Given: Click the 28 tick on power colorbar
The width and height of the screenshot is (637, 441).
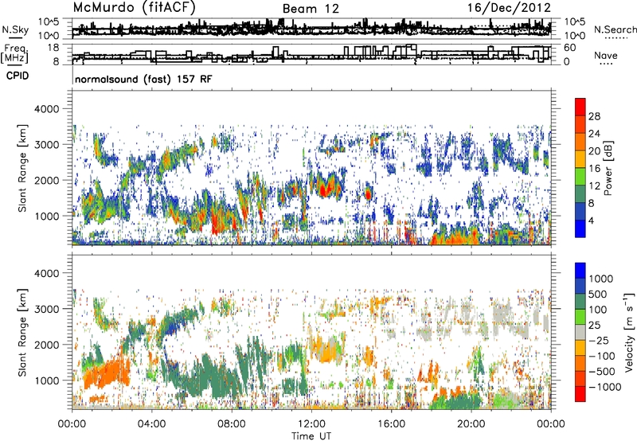Looking at the screenshot, I should tap(594, 116).
